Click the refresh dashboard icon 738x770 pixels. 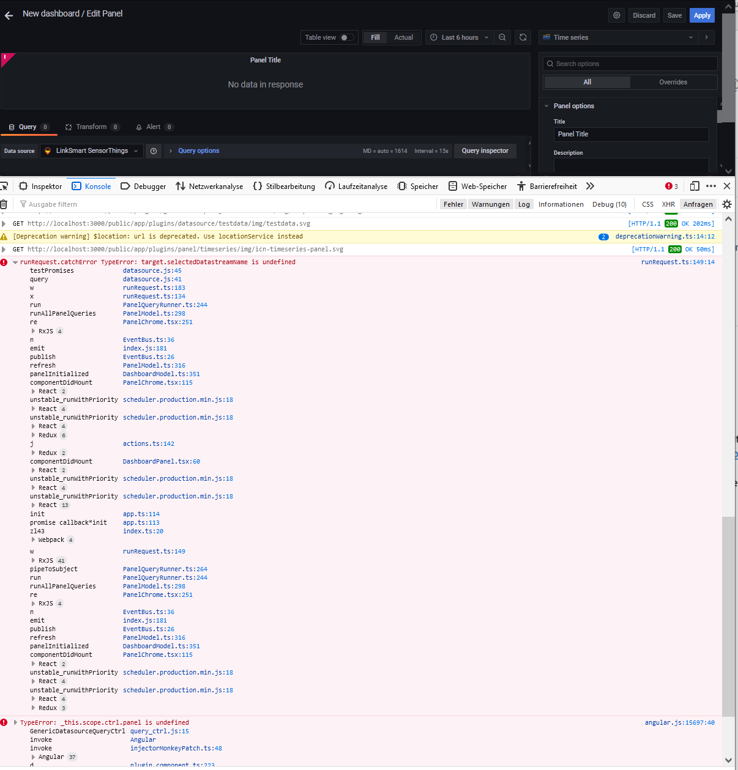point(523,37)
